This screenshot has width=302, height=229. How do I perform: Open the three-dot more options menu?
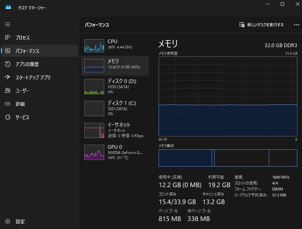[297, 25]
